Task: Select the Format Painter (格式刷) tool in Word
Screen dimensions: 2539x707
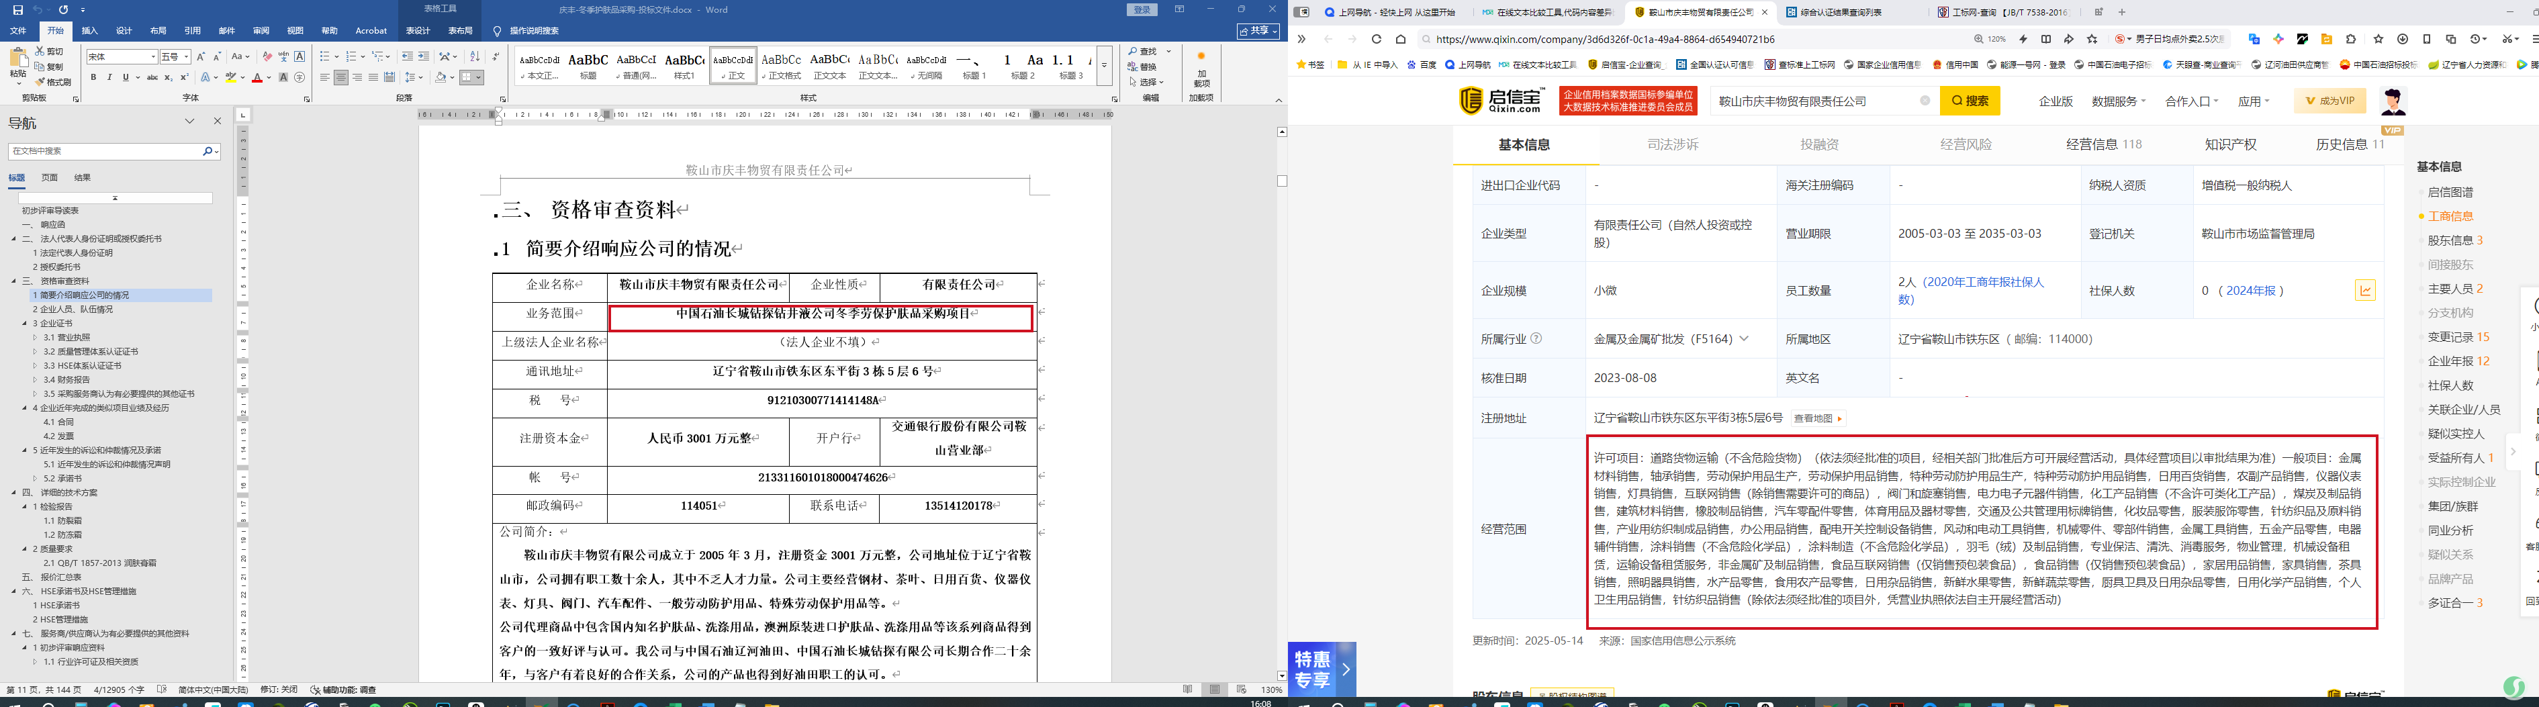Action: click(x=53, y=82)
